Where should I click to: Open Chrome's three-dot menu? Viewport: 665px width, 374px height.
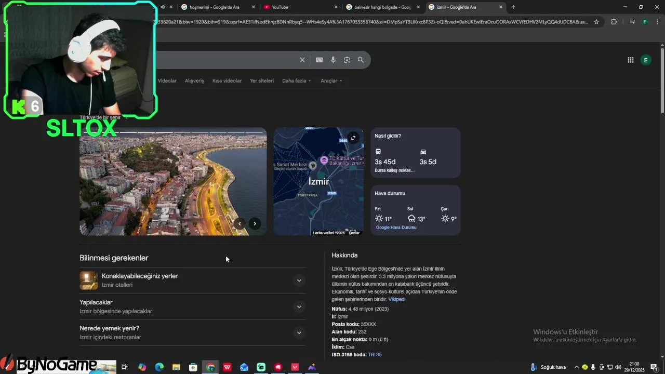click(x=657, y=22)
